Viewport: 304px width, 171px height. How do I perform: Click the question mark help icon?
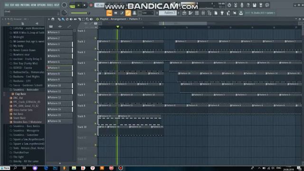pyautogui.click(x=248, y=5)
